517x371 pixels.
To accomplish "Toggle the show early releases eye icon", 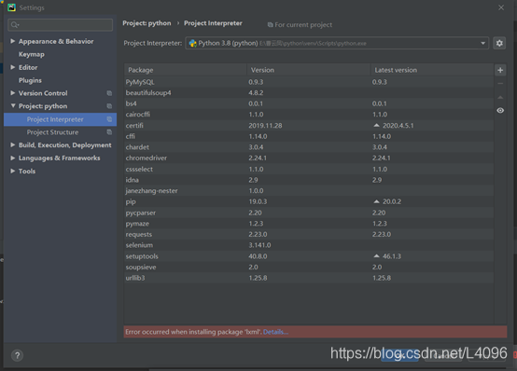I will coord(500,110).
